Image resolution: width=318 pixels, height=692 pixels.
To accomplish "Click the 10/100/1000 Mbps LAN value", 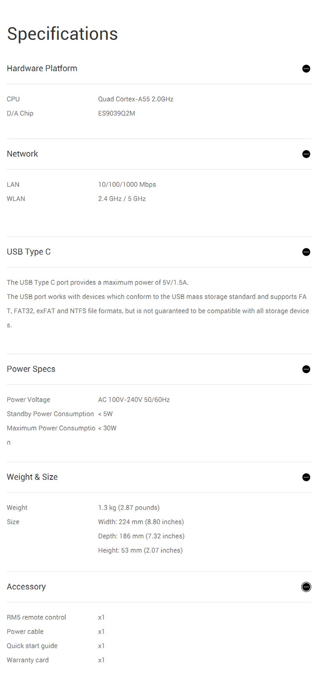I will (127, 185).
